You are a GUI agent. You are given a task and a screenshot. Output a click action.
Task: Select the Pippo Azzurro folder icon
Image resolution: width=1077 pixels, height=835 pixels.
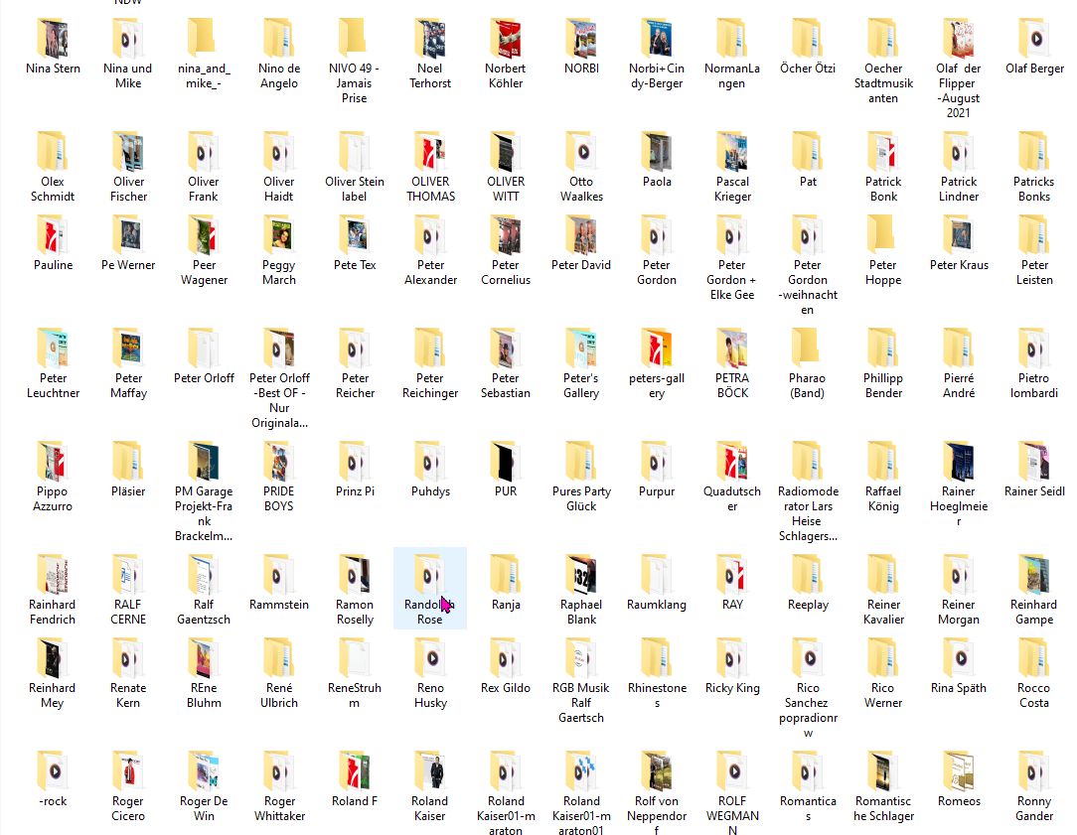(x=53, y=462)
